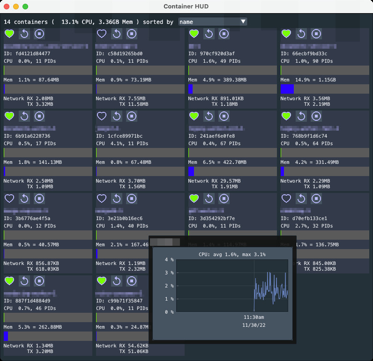Restart container 1cfce89971bc

pyautogui.click(x=117, y=116)
